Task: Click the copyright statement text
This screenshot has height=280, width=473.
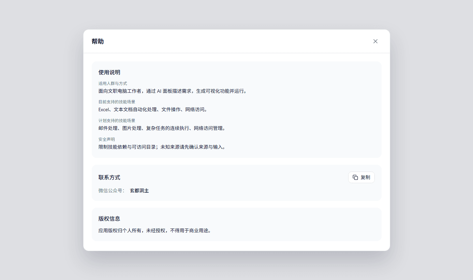Action: click(x=155, y=230)
